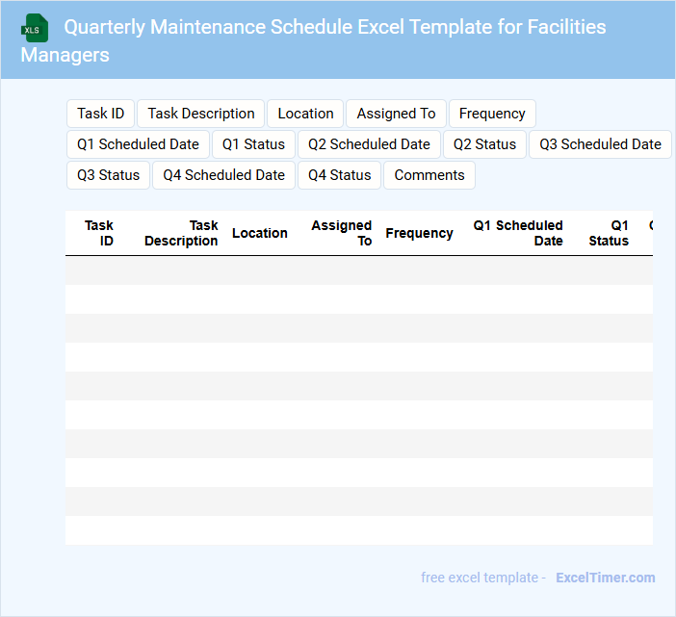676x617 pixels.
Task: Click the Q1 Scheduled Date column header
Action: 518,233
